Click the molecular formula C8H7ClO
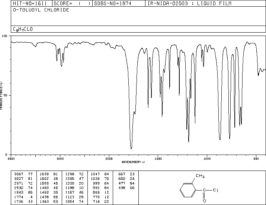This screenshot has width=266, height=205. pos(23,29)
